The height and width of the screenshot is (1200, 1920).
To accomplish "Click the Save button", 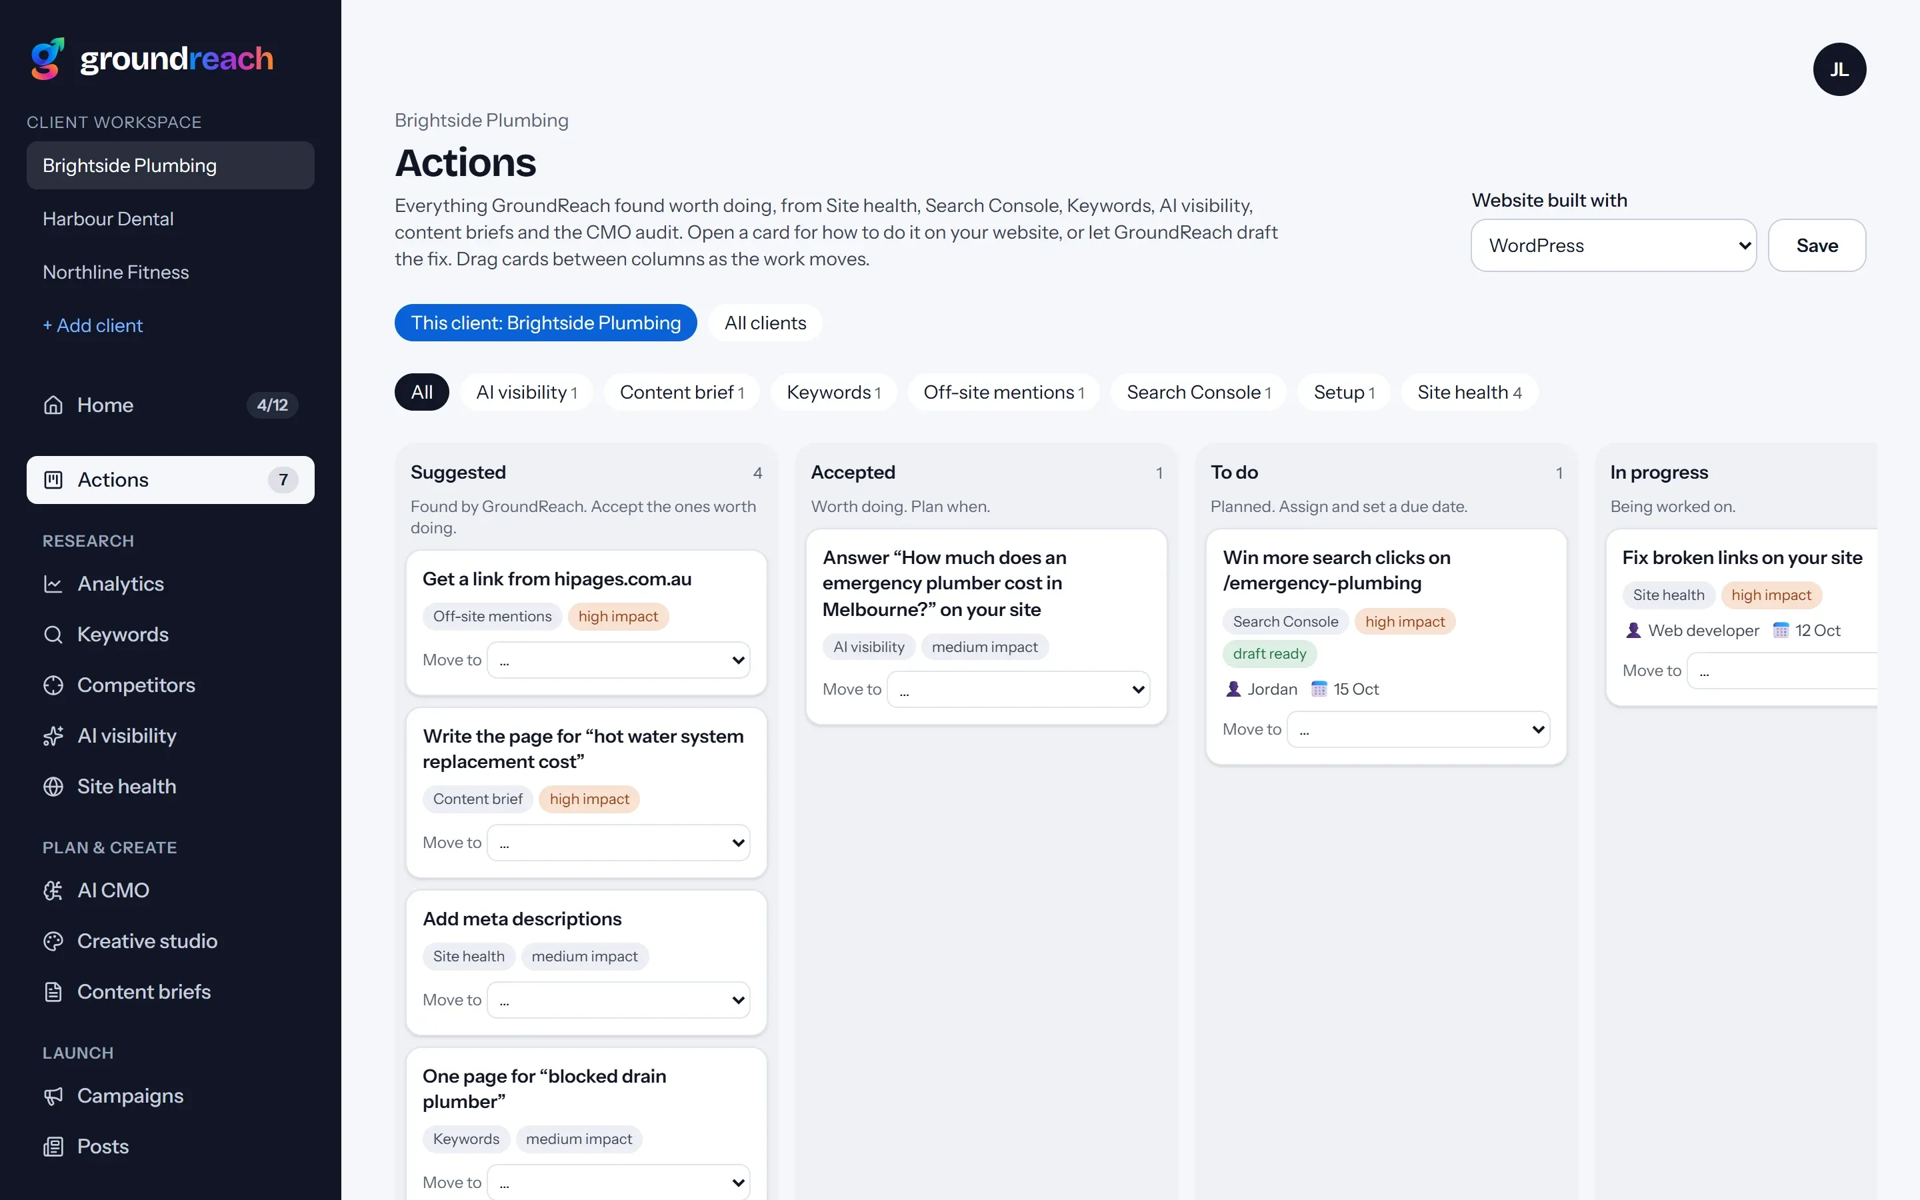I will [x=1817, y=245].
